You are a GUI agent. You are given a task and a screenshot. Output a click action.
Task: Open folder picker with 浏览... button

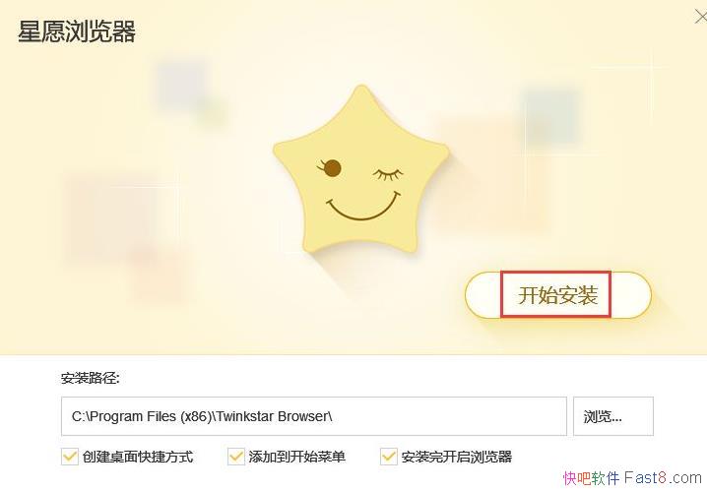pyautogui.click(x=613, y=416)
